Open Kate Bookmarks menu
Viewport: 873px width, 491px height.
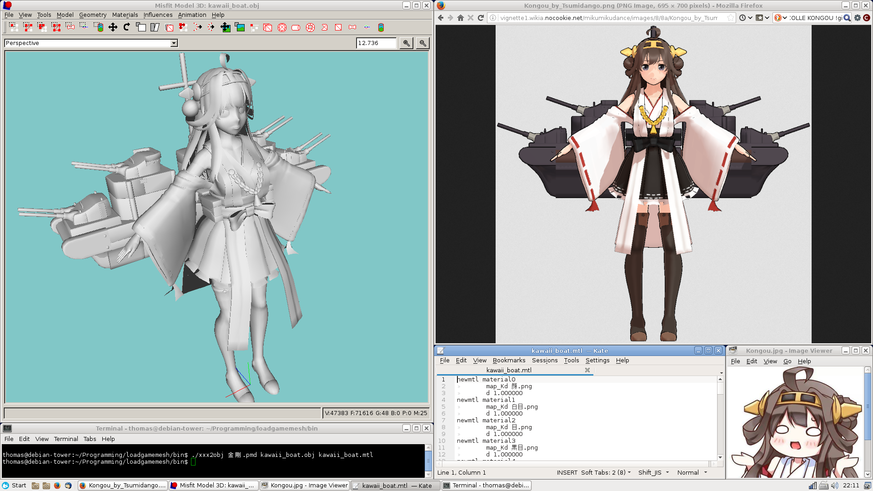(509, 361)
